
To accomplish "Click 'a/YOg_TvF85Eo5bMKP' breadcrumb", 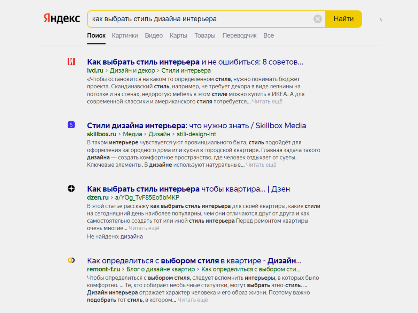I will (147, 198).
